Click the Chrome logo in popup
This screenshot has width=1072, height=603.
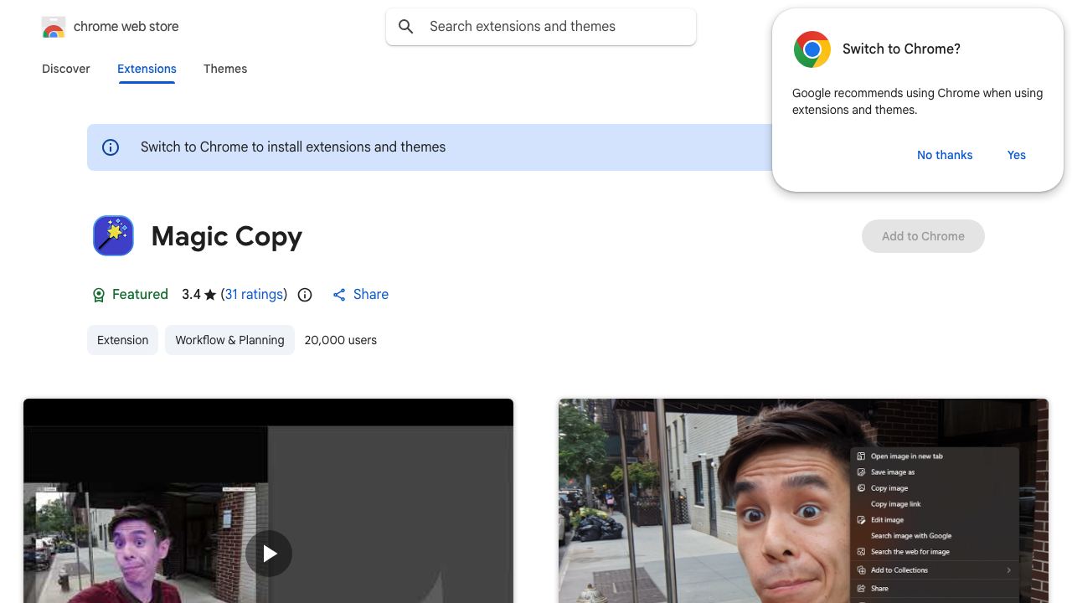click(812, 49)
